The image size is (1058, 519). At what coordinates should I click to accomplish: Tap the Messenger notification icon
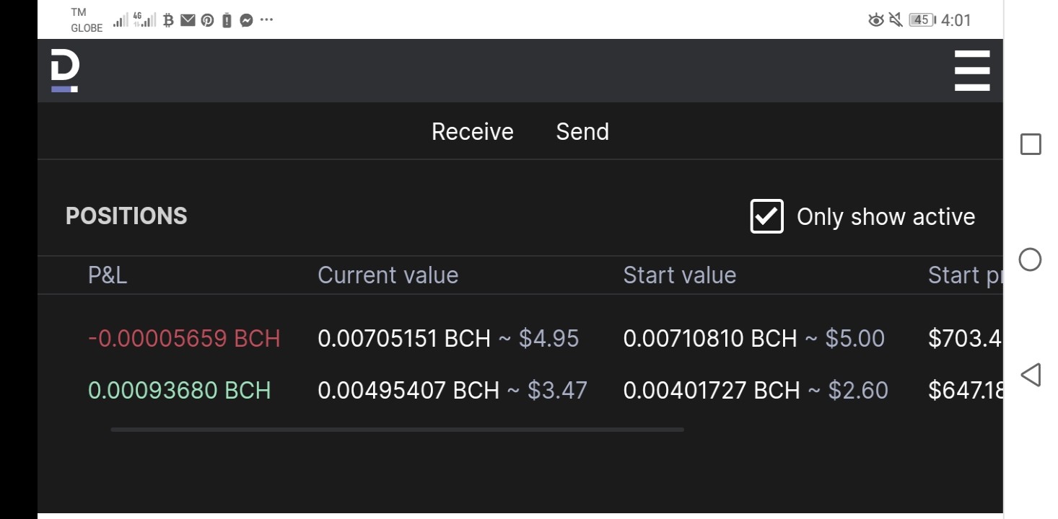pyautogui.click(x=246, y=20)
